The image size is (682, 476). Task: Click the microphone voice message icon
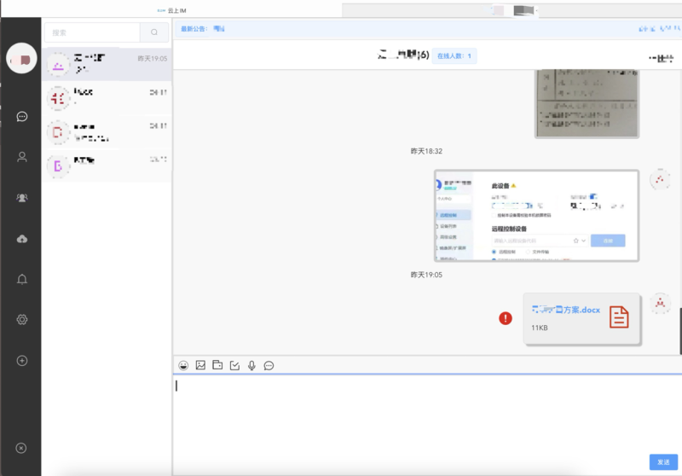[x=251, y=365]
